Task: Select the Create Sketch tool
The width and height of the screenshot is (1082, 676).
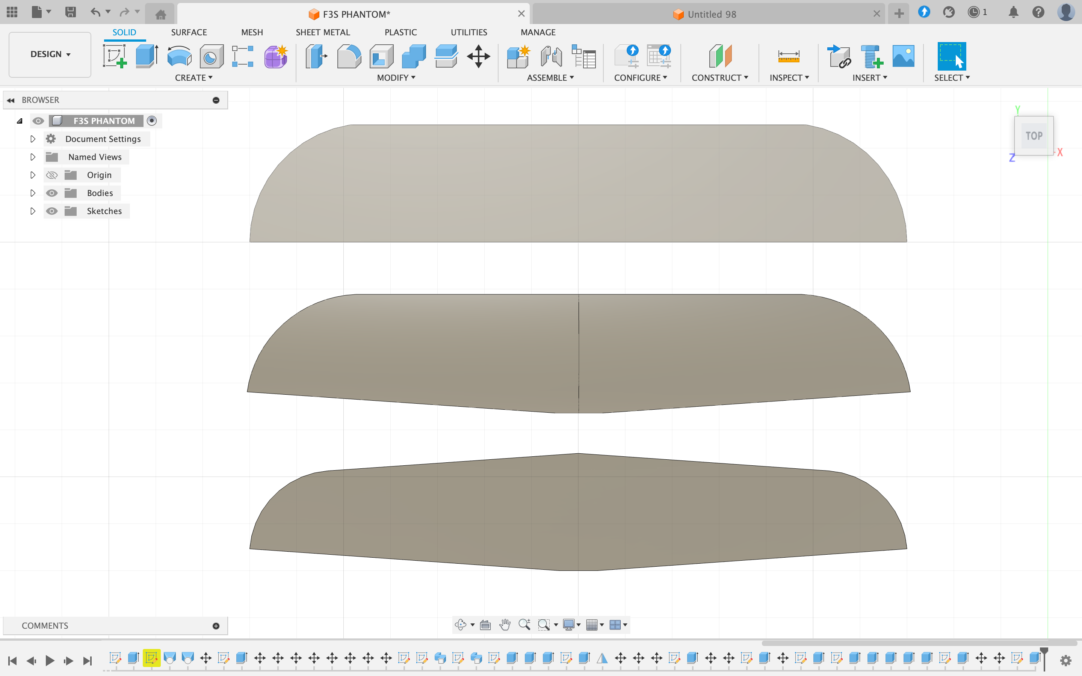Action: click(115, 56)
